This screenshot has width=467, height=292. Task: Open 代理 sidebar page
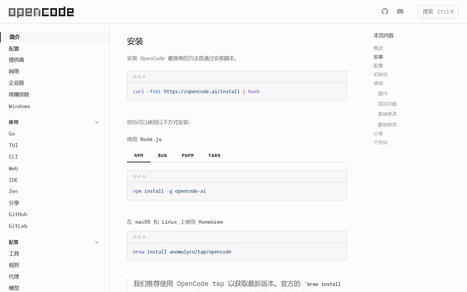14,277
